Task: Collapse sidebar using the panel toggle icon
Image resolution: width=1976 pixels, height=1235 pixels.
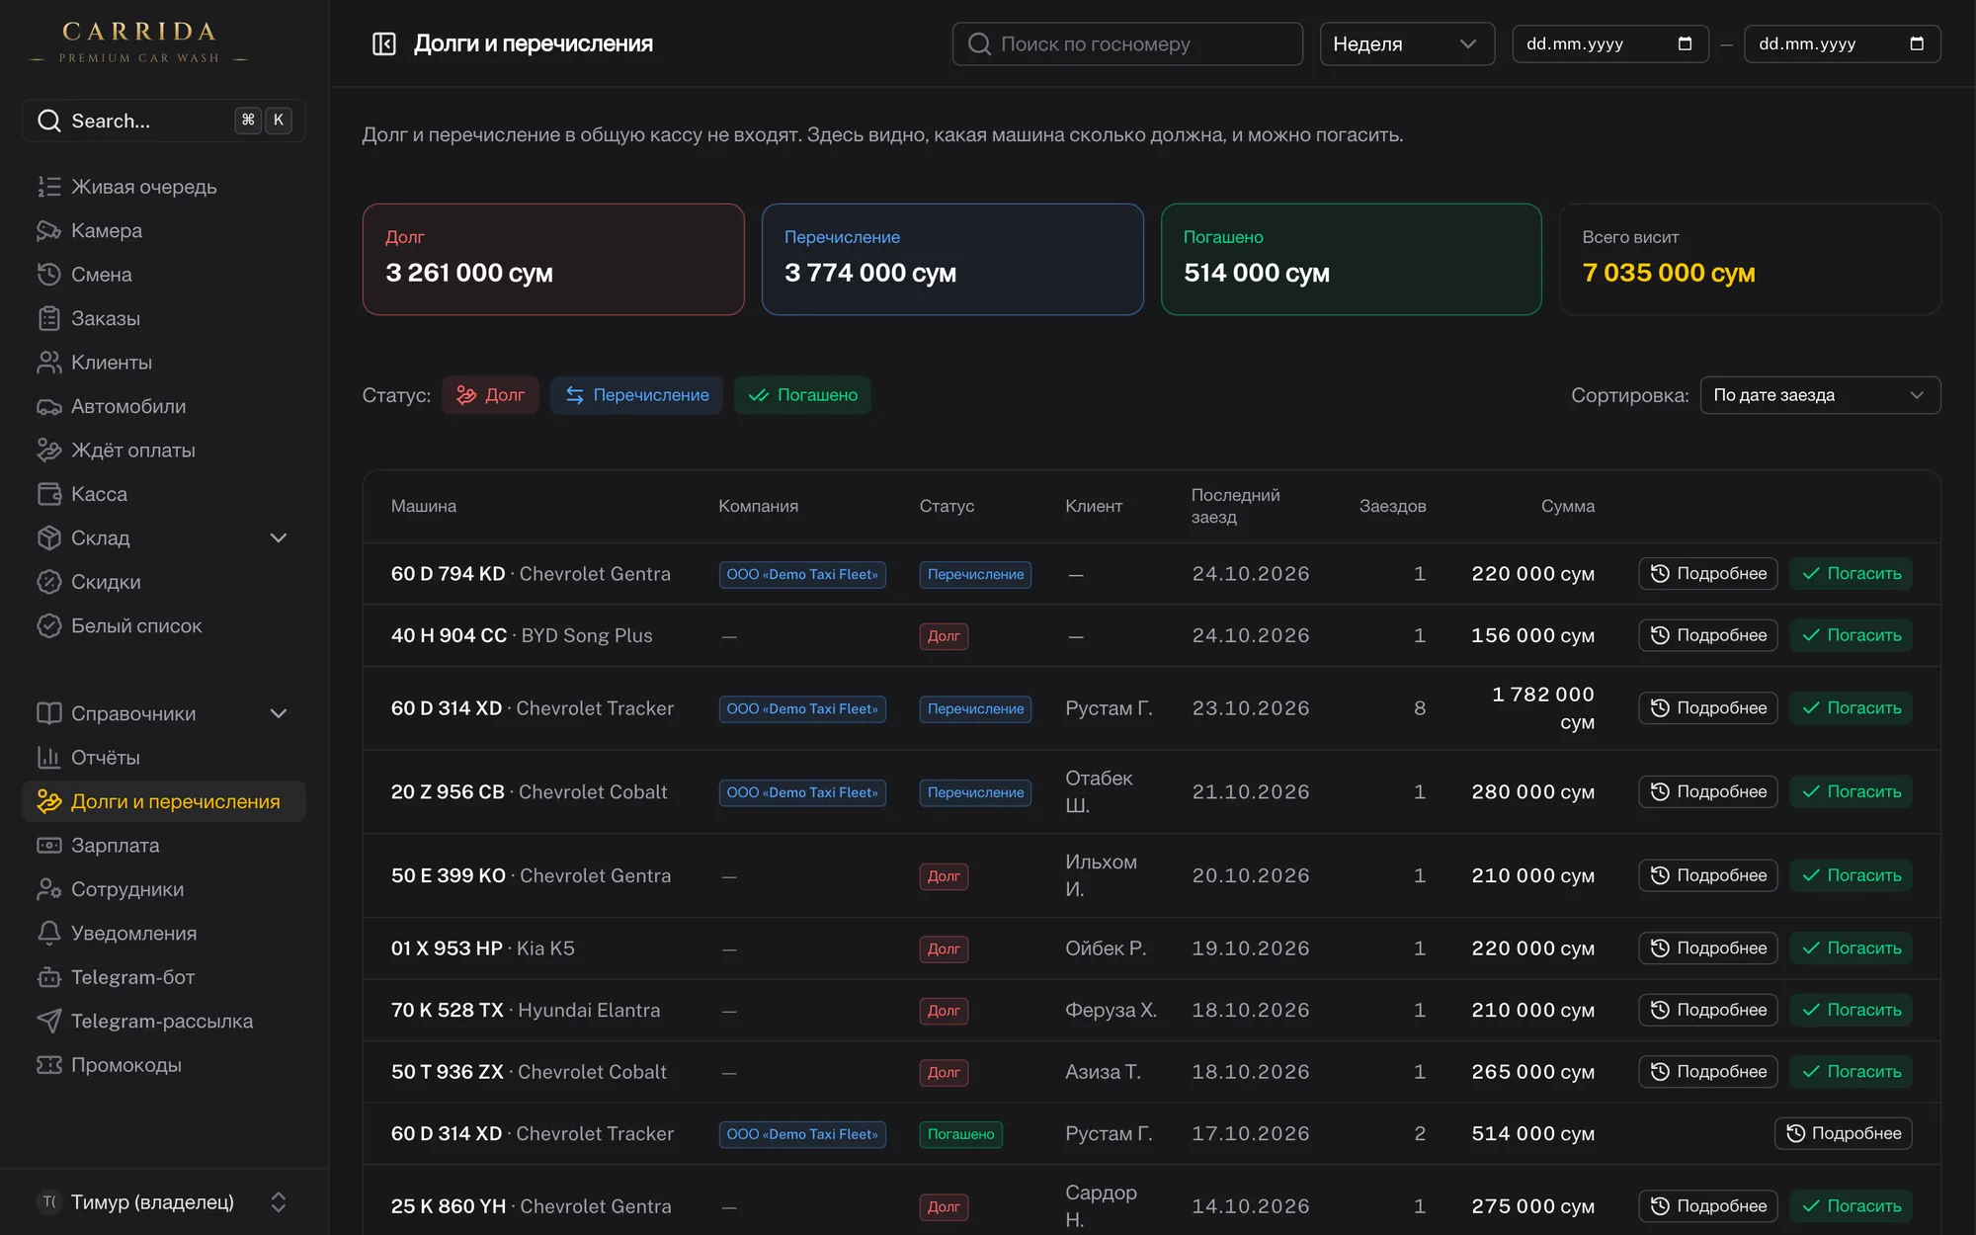Action: coord(384,43)
